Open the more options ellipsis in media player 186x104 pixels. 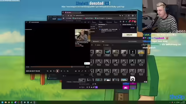(88, 71)
